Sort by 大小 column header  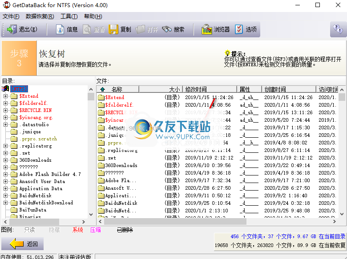(x=161, y=89)
